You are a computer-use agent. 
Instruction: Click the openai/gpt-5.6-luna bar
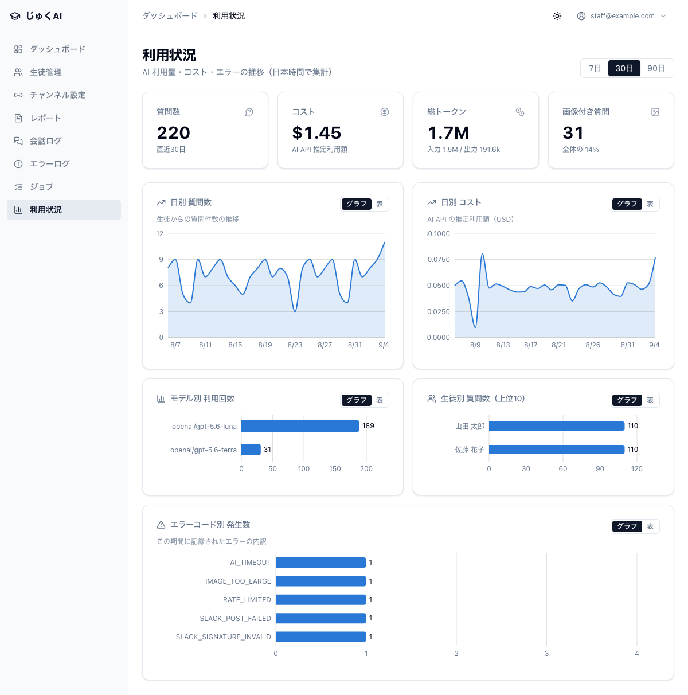[300, 426]
